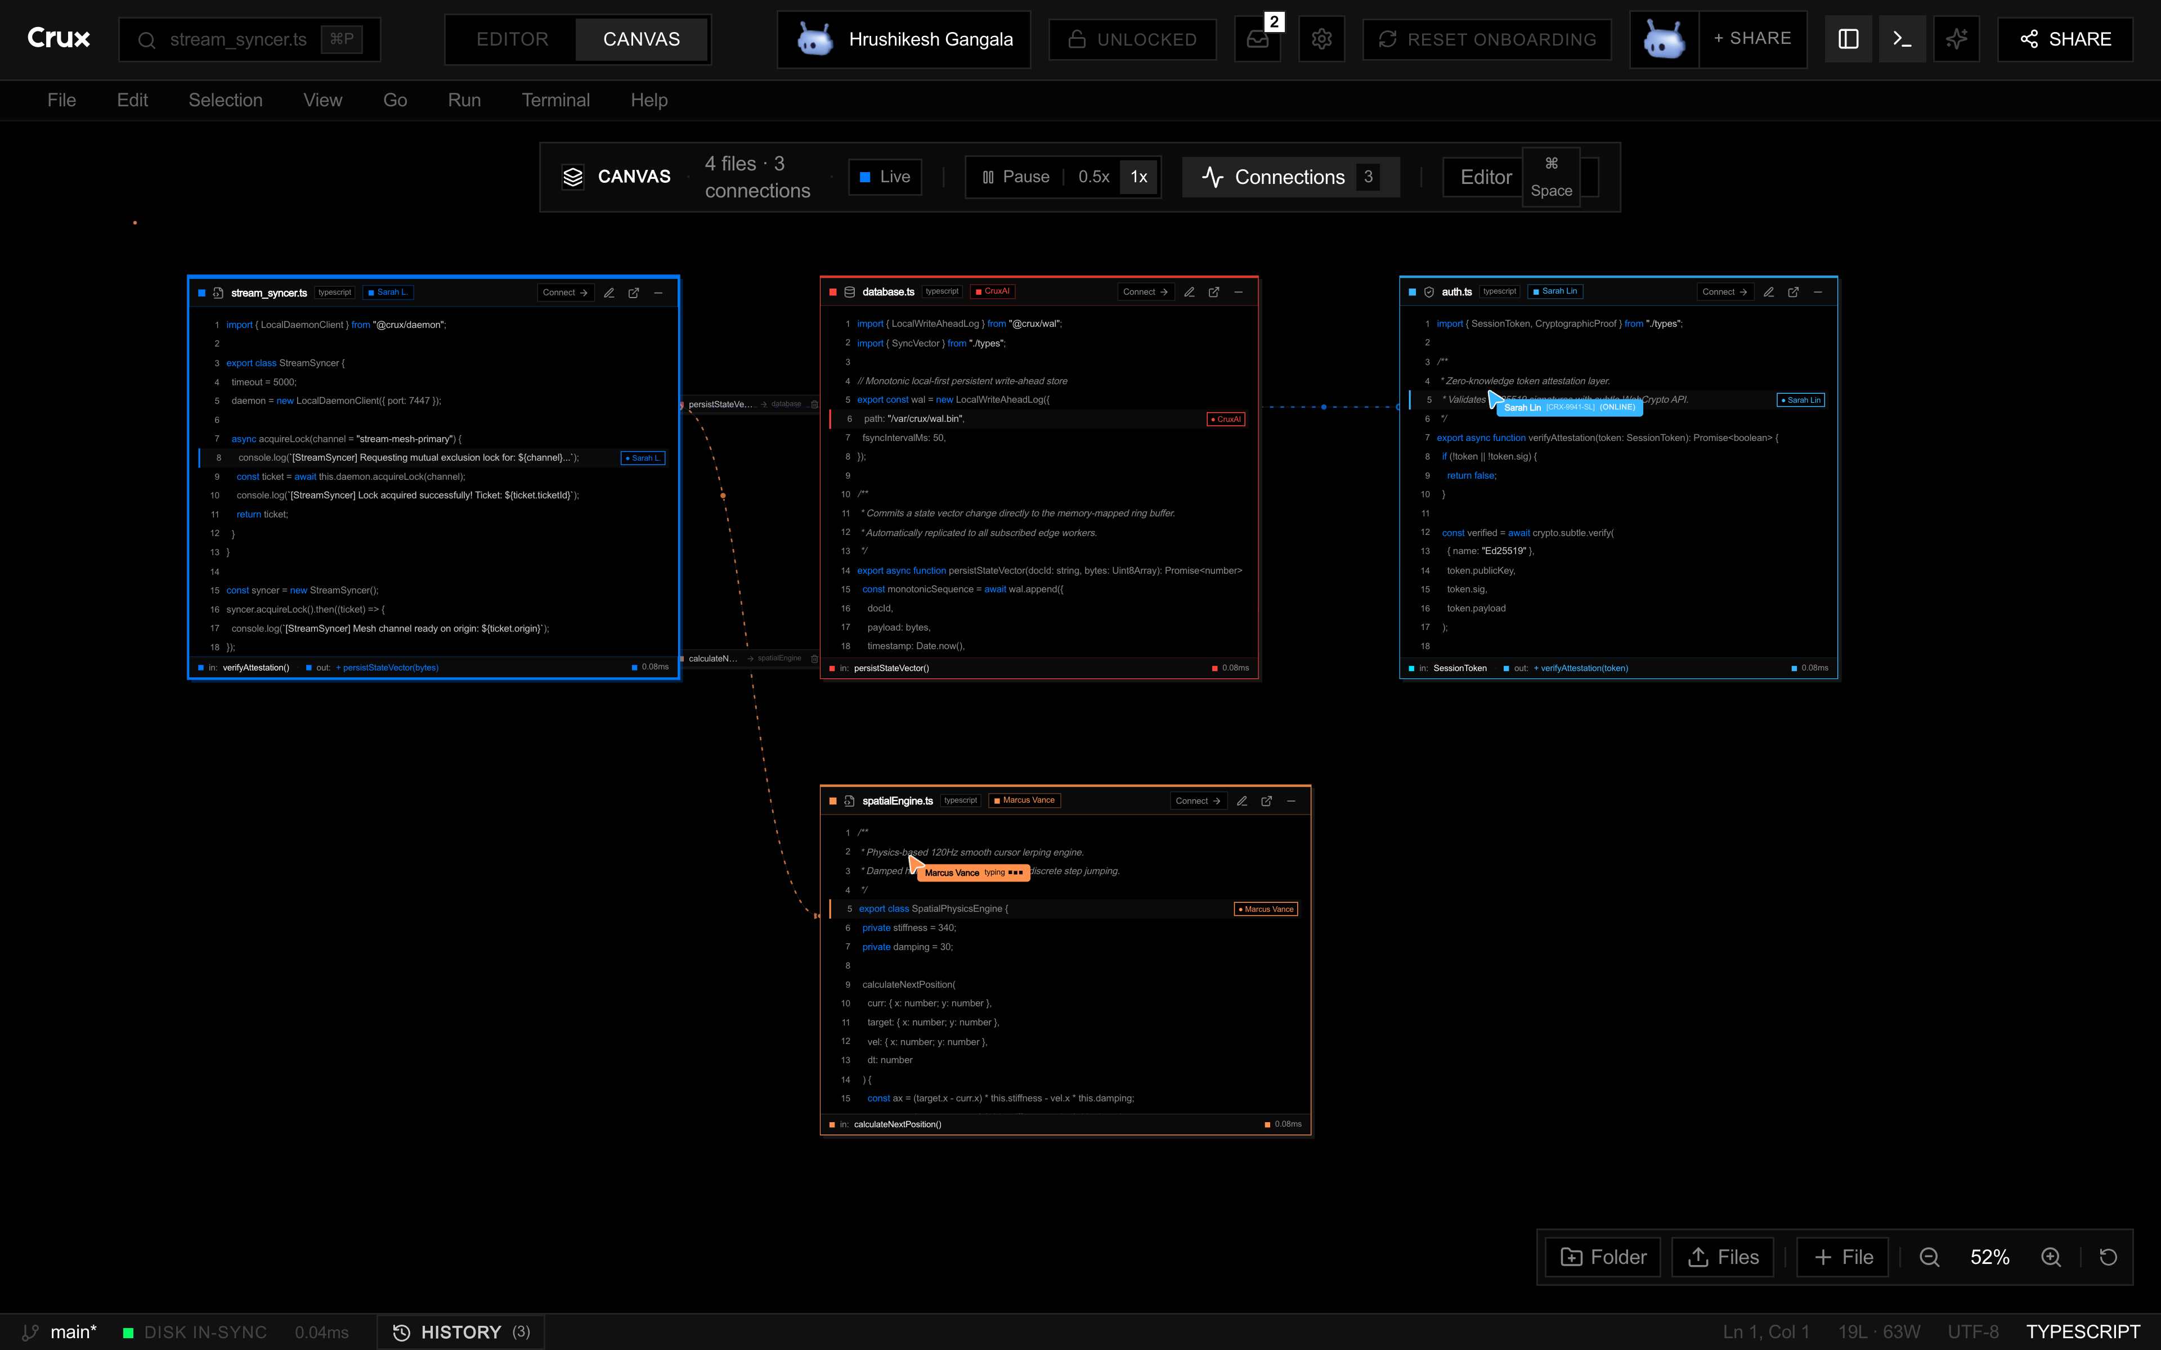Select 1x playback speed
Image resolution: width=2161 pixels, height=1350 pixels.
pos(1138,177)
